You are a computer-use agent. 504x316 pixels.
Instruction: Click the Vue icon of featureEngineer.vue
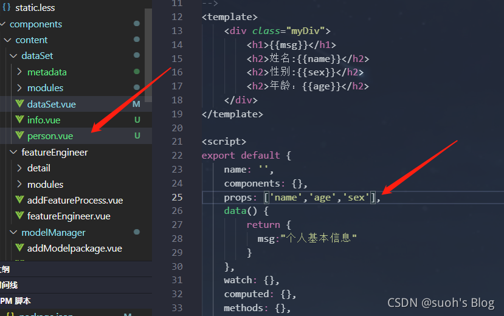19,216
